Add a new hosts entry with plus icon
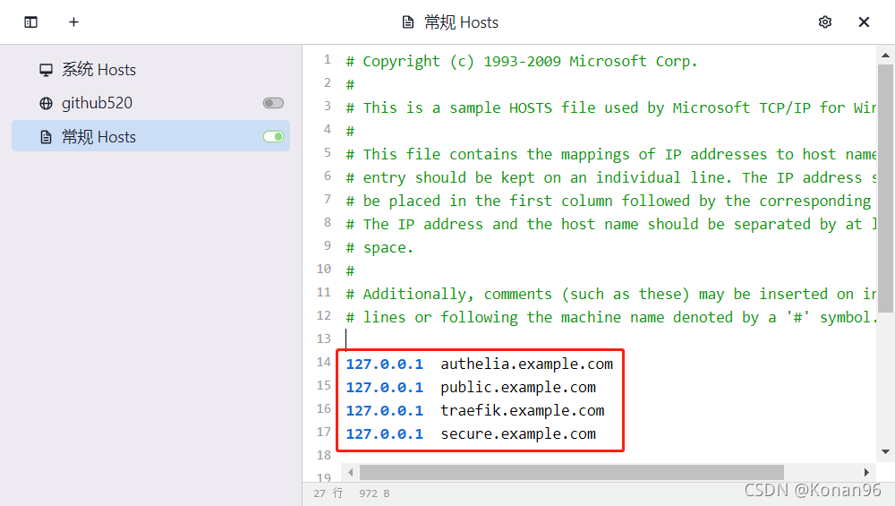 click(73, 22)
